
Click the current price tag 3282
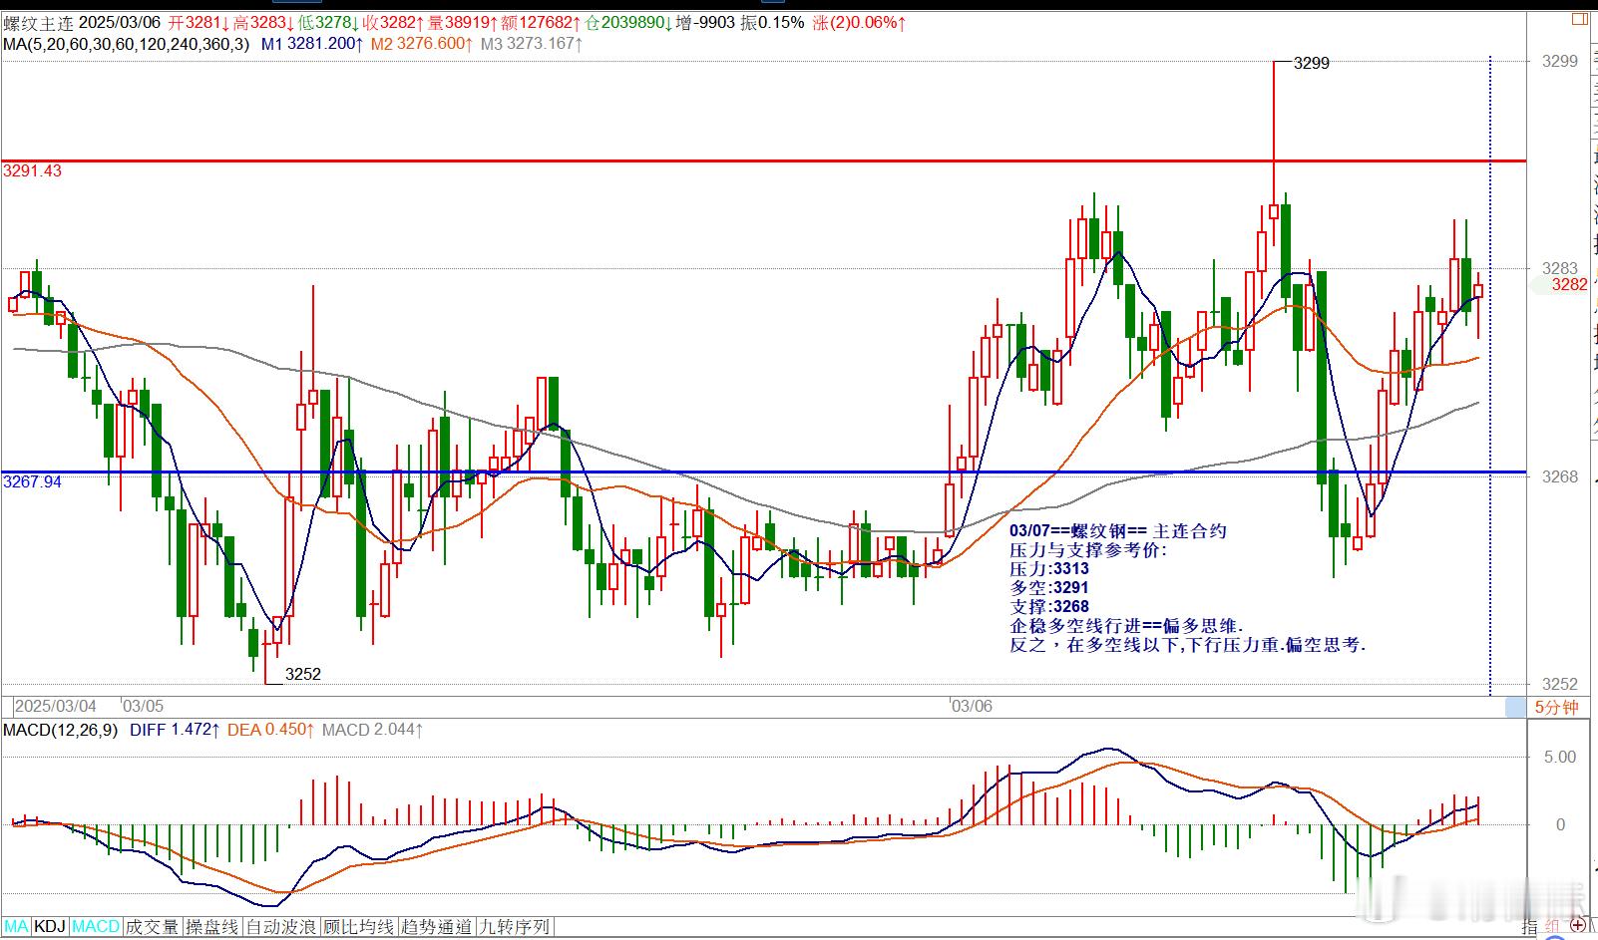(1569, 284)
